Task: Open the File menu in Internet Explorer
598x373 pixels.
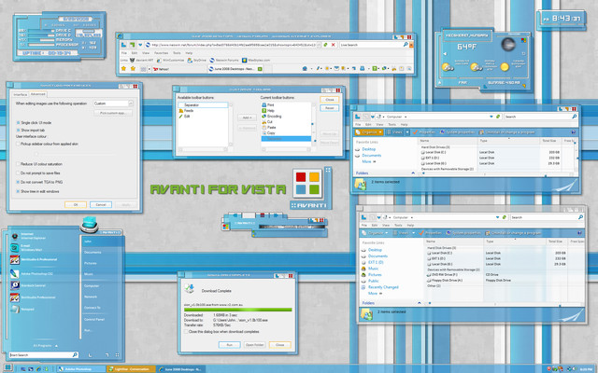Action: [124, 53]
